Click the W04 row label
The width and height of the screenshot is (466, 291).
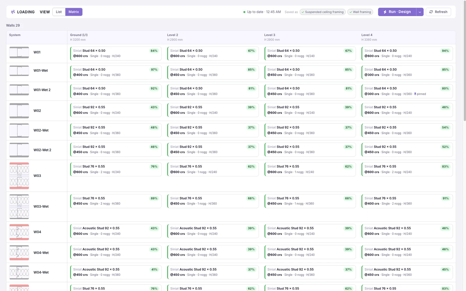click(37, 232)
